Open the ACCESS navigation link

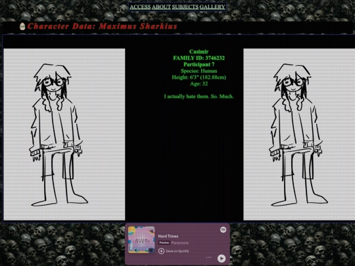click(140, 7)
